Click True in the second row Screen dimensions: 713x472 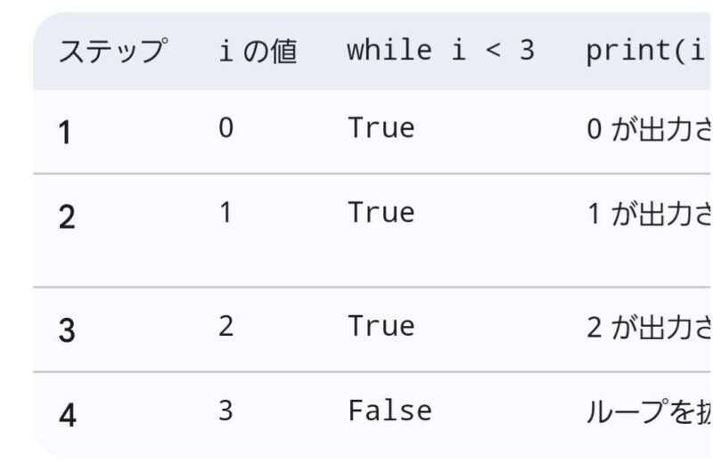pyautogui.click(x=381, y=213)
